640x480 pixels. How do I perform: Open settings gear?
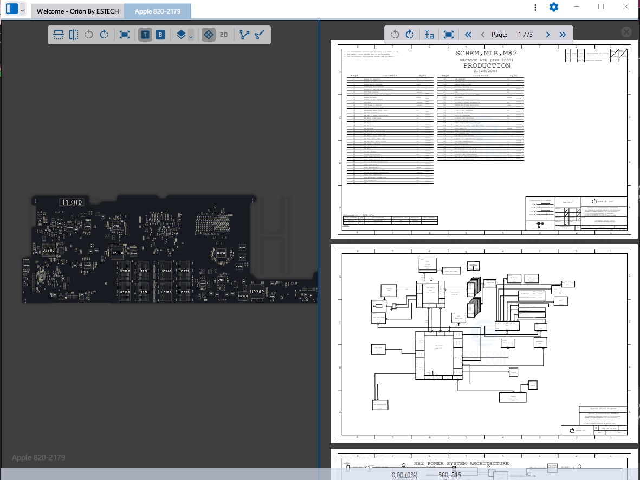[553, 8]
